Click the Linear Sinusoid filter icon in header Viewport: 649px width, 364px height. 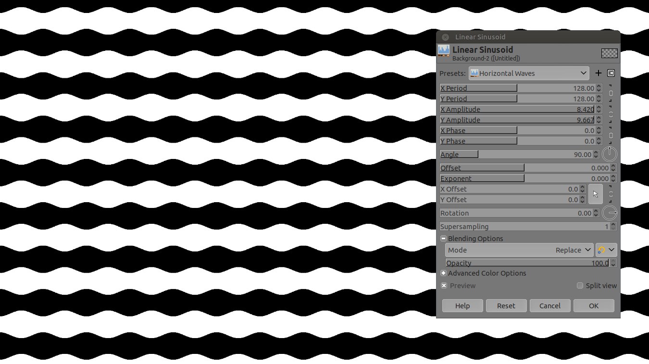pyautogui.click(x=444, y=51)
